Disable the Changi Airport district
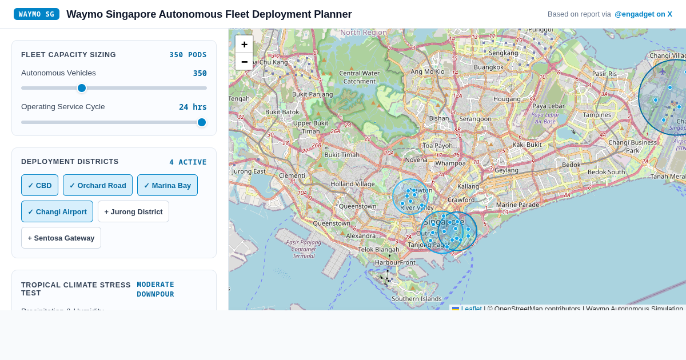 tap(57, 211)
